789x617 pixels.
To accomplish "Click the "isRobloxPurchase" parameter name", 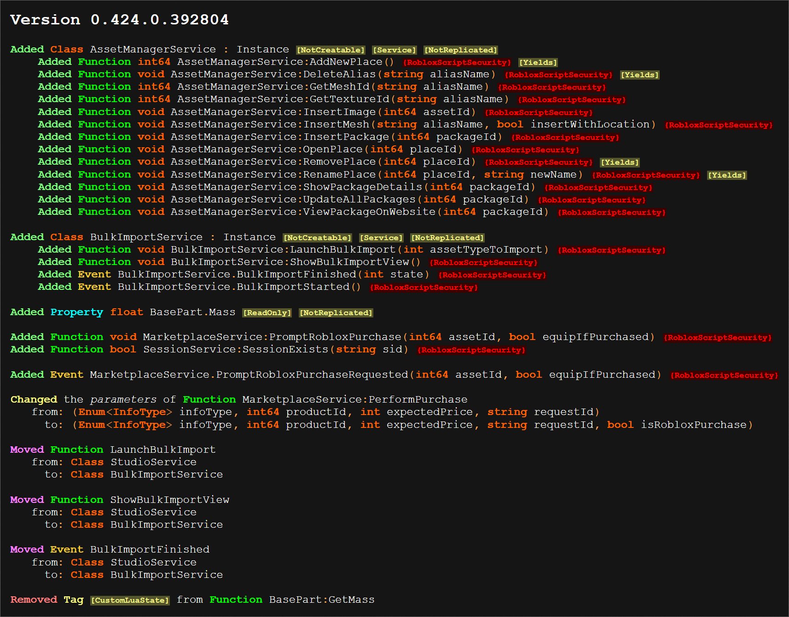I will tap(694, 425).
